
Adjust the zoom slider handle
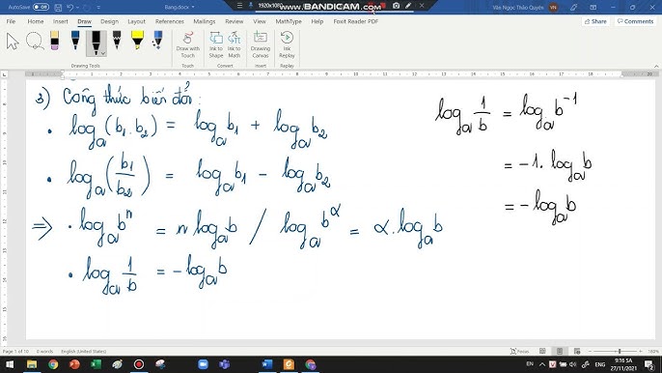pyautogui.click(x=620, y=351)
